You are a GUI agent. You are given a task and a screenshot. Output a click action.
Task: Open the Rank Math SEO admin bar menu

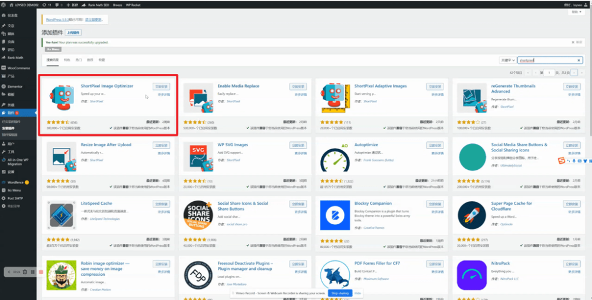point(96,5)
